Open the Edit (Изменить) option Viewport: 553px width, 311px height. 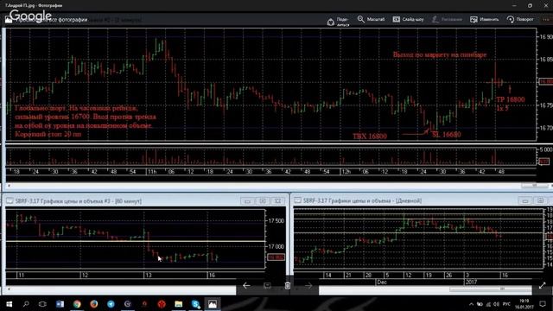click(485, 19)
